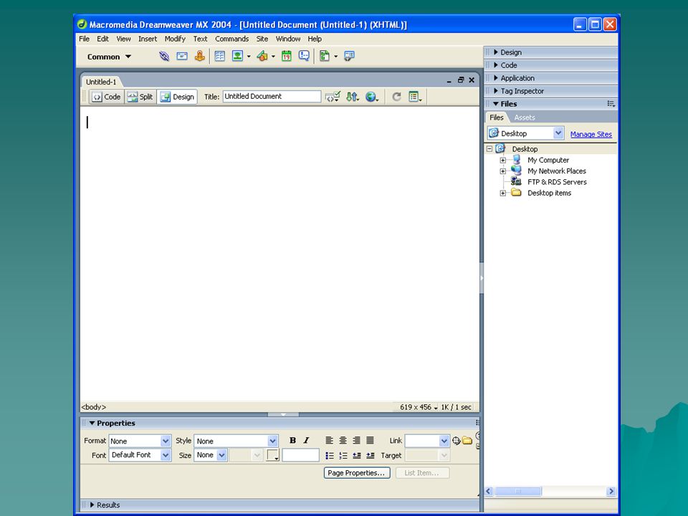
Task: Open the View Options icon
Action: coord(415,97)
